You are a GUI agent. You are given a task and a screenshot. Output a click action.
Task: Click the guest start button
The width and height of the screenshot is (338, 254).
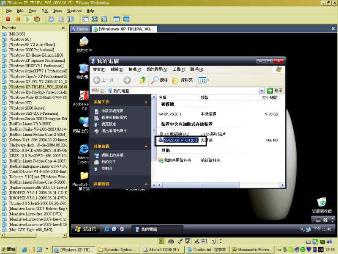[x=86, y=229]
